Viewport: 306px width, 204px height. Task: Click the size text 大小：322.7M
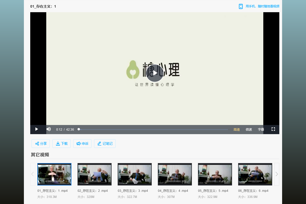click(x=127, y=197)
